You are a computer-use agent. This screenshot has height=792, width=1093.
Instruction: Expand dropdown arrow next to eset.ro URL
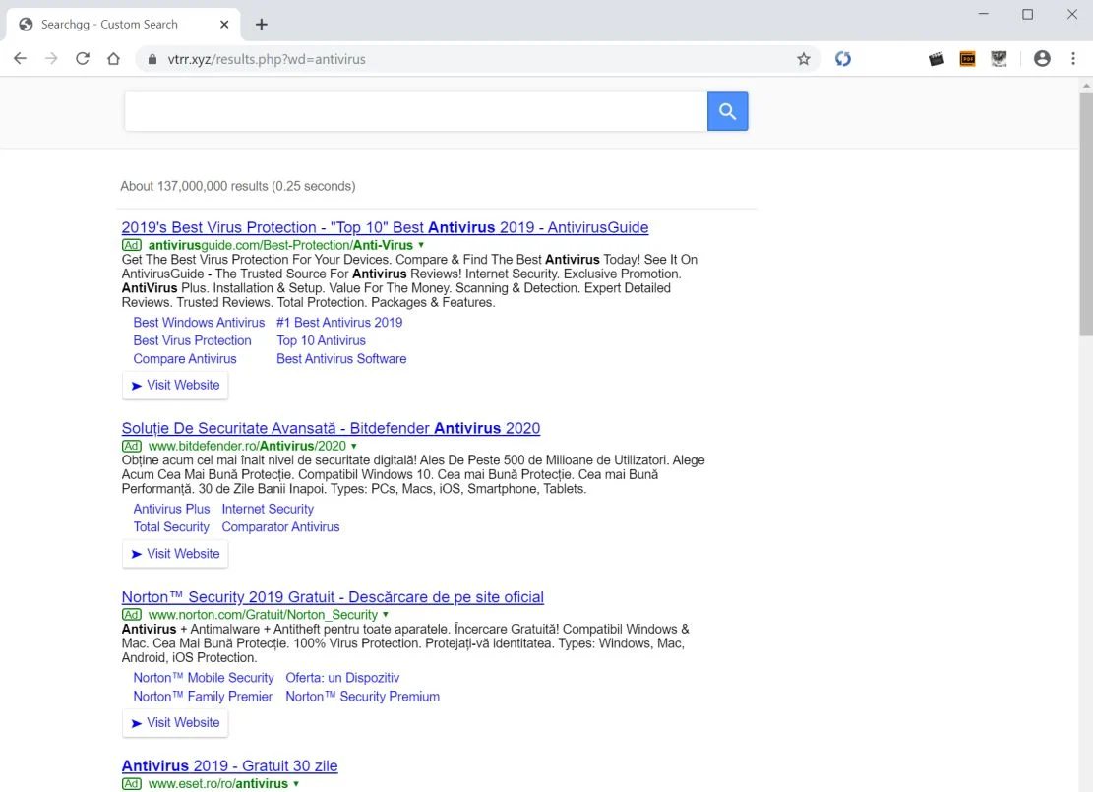click(x=296, y=783)
